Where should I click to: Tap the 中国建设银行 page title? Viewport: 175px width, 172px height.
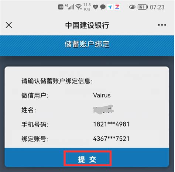point(87,25)
